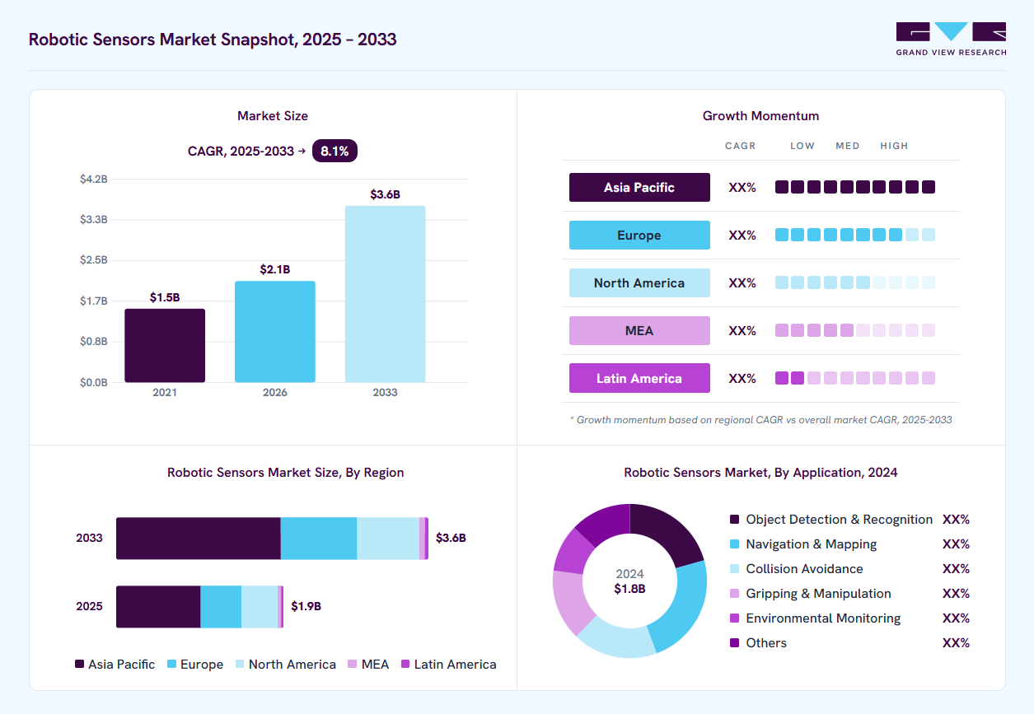The width and height of the screenshot is (1034, 714).
Task: Click the '$4.2B' y-axis label
Action: [93, 179]
